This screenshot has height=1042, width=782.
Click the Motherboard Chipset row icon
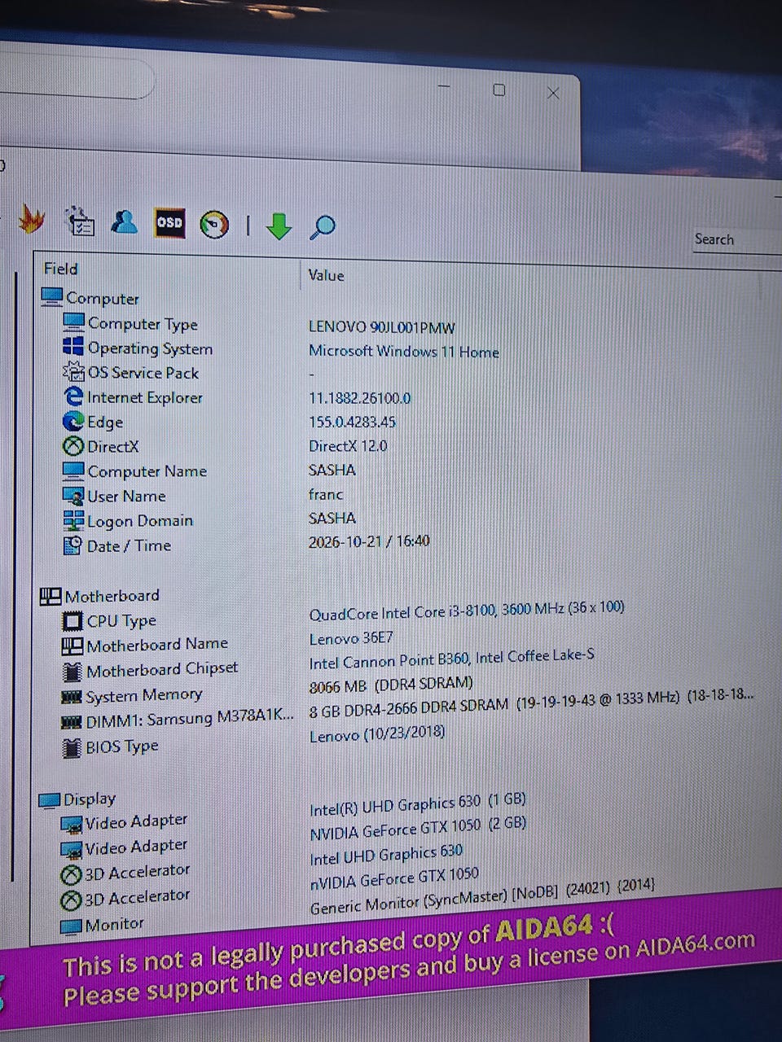(72, 672)
